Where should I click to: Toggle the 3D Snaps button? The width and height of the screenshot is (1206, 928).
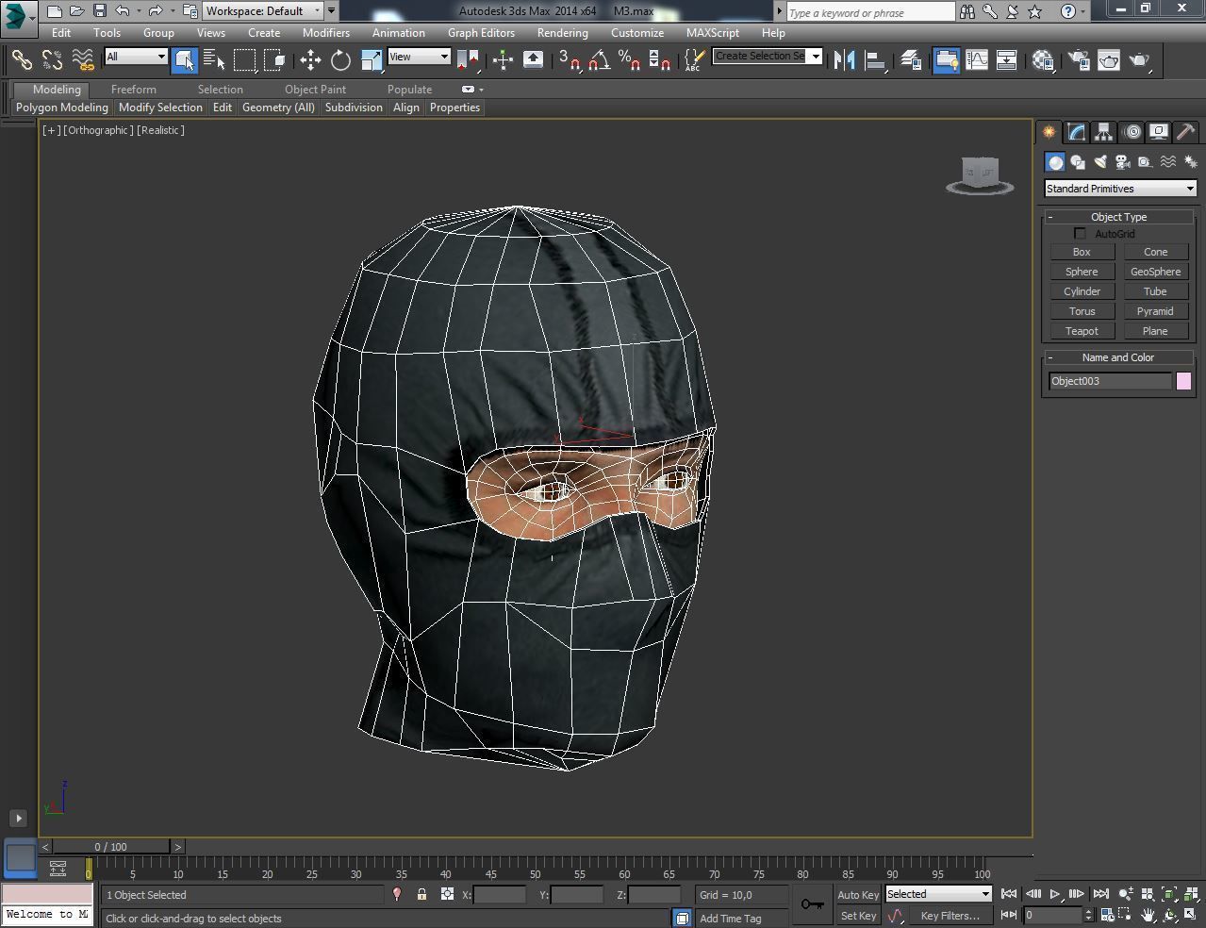[x=569, y=60]
